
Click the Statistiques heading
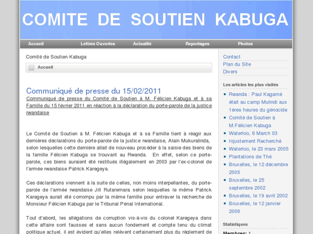pos(235,224)
